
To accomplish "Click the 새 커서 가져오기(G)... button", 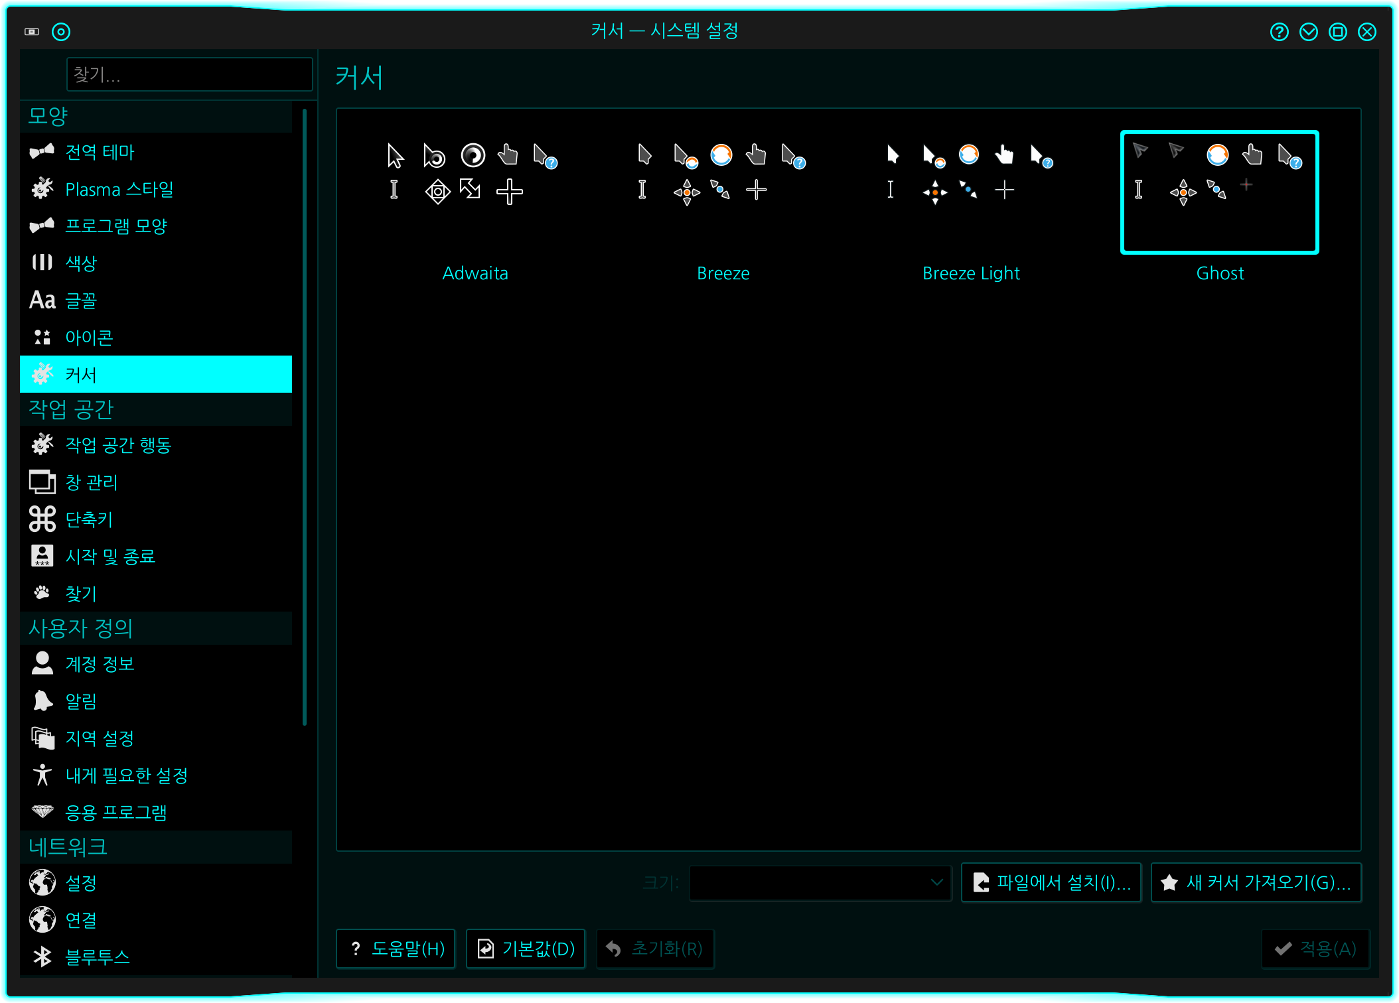I will click(x=1256, y=882).
